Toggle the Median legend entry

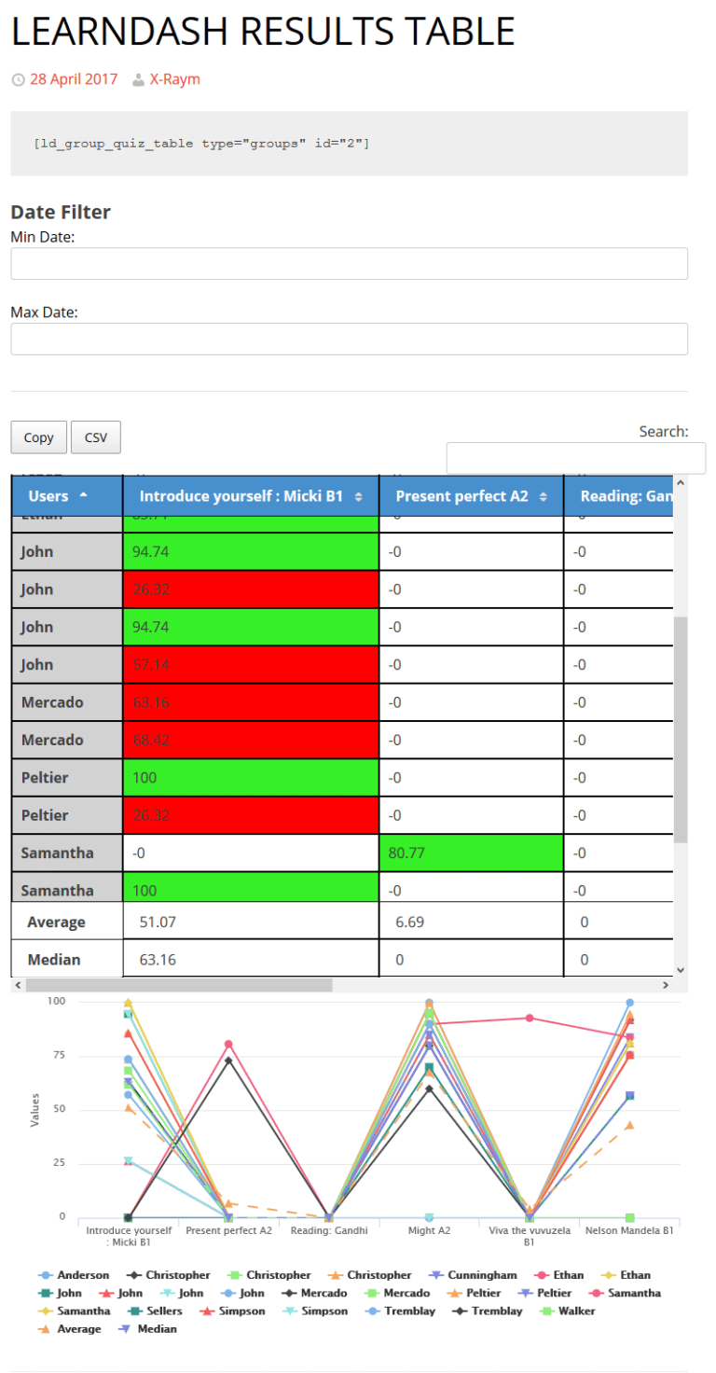click(147, 1329)
